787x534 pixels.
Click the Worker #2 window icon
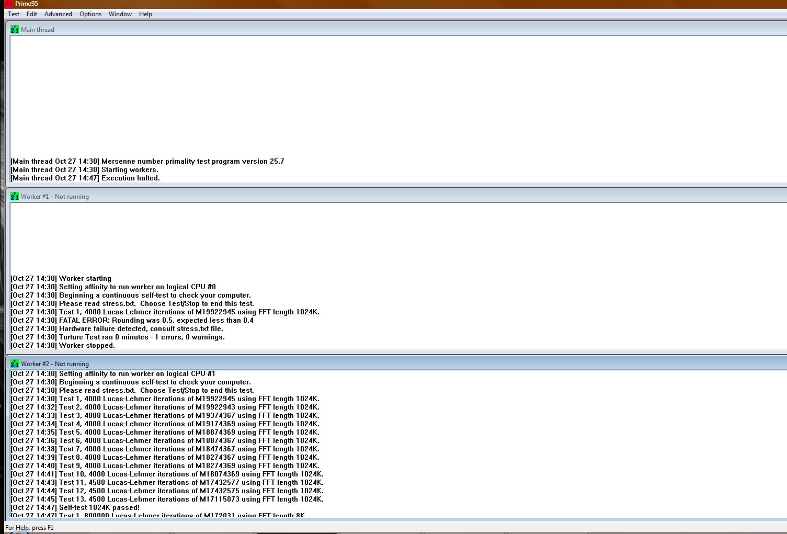point(15,363)
